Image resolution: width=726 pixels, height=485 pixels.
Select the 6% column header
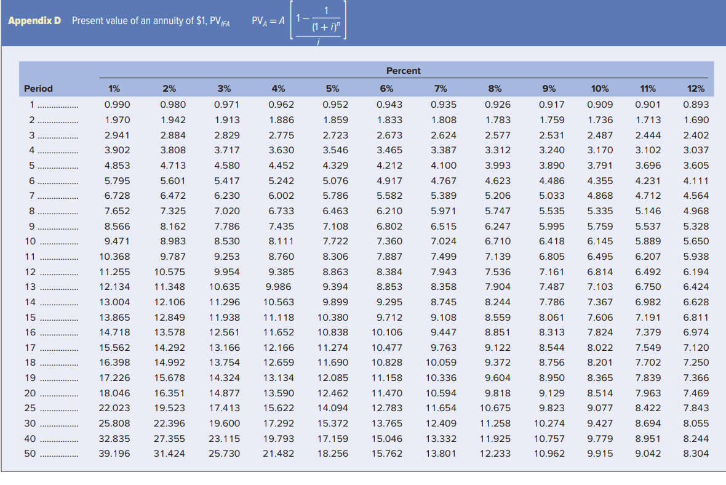point(386,89)
